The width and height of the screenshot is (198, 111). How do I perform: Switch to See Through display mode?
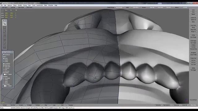coord(119,7)
